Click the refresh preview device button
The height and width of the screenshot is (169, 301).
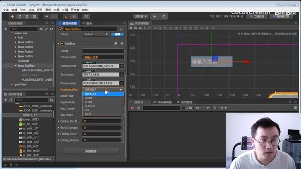[x=164, y=16]
